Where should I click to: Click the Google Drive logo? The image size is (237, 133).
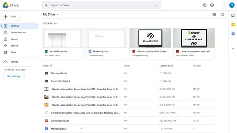pyautogui.click(x=6, y=5)
